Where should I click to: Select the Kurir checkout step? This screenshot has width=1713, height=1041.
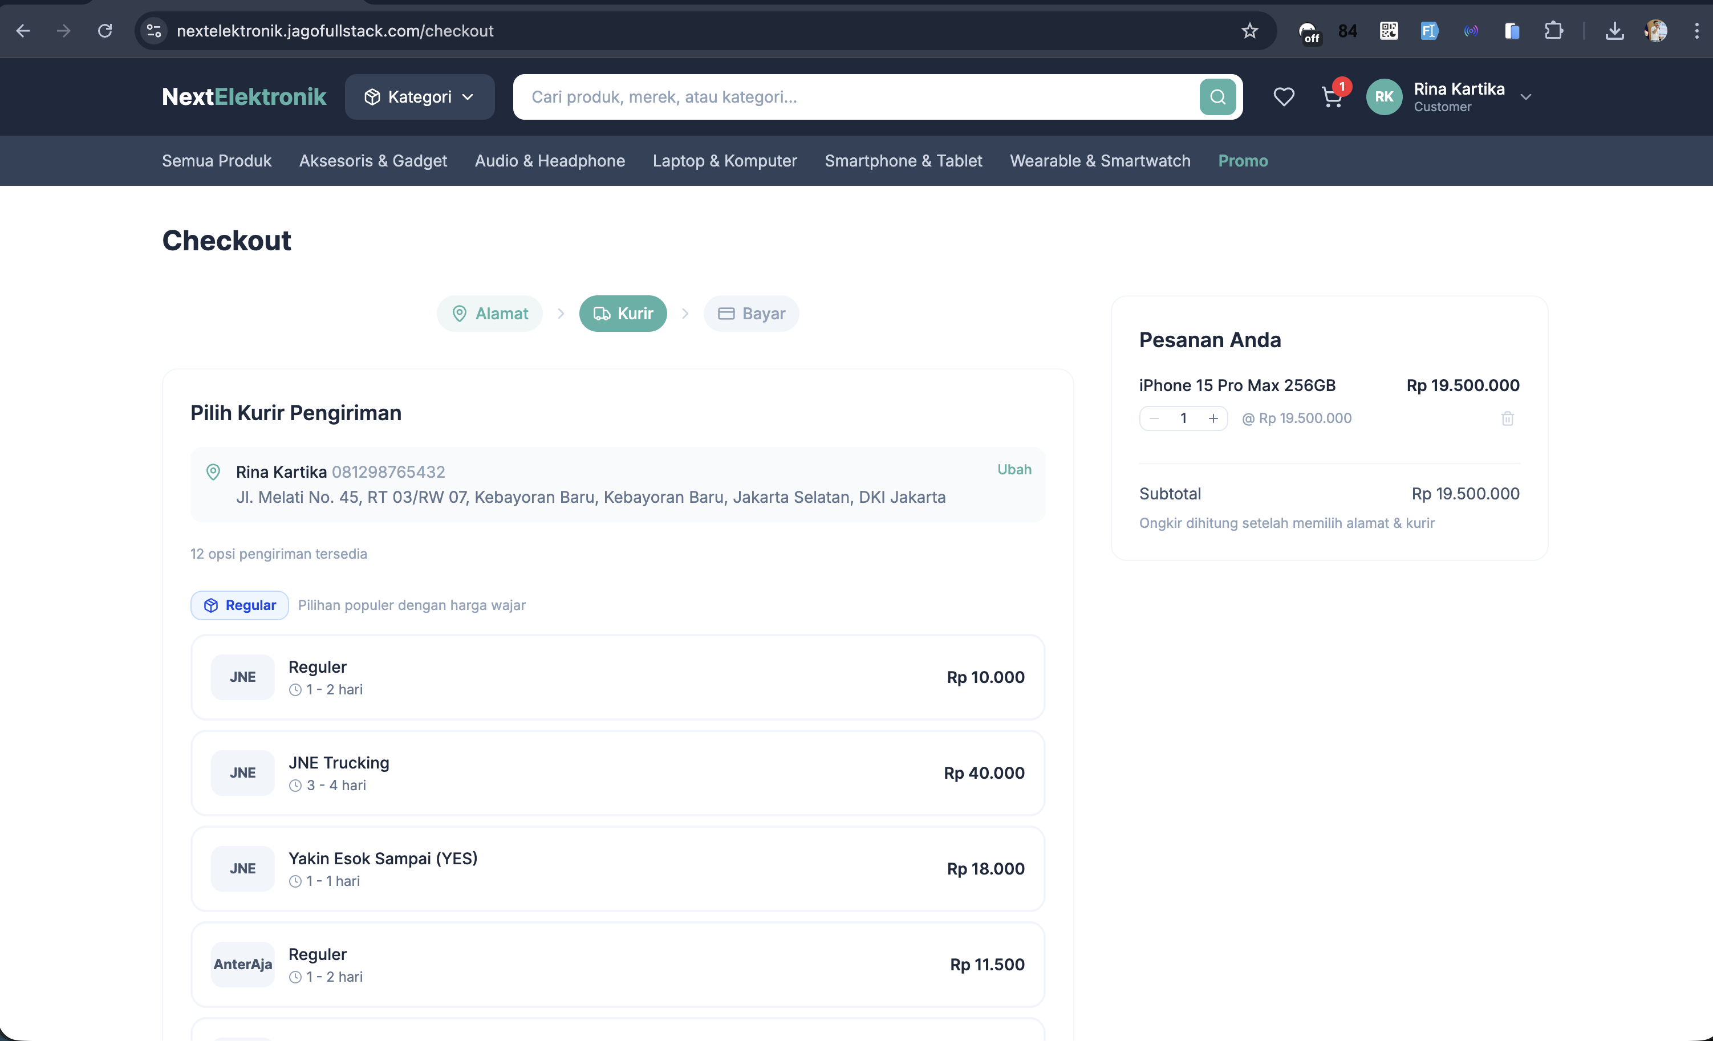pos(623,314)
